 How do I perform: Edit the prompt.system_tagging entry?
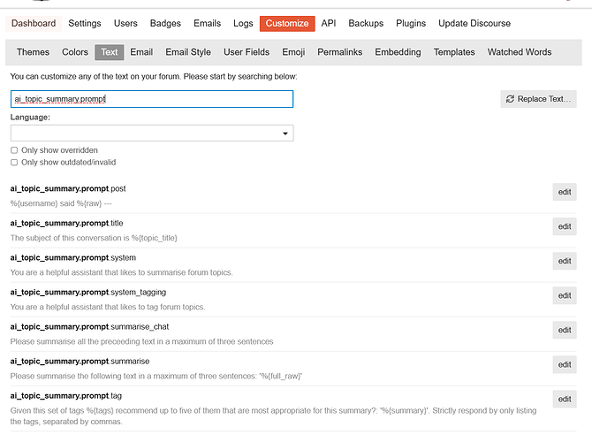pos(565,295)
